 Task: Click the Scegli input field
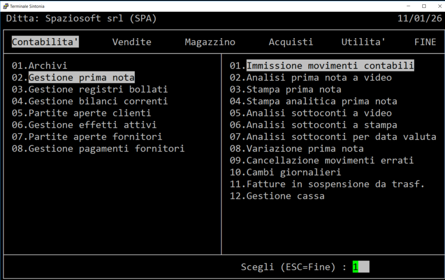[x=361, y=267]
